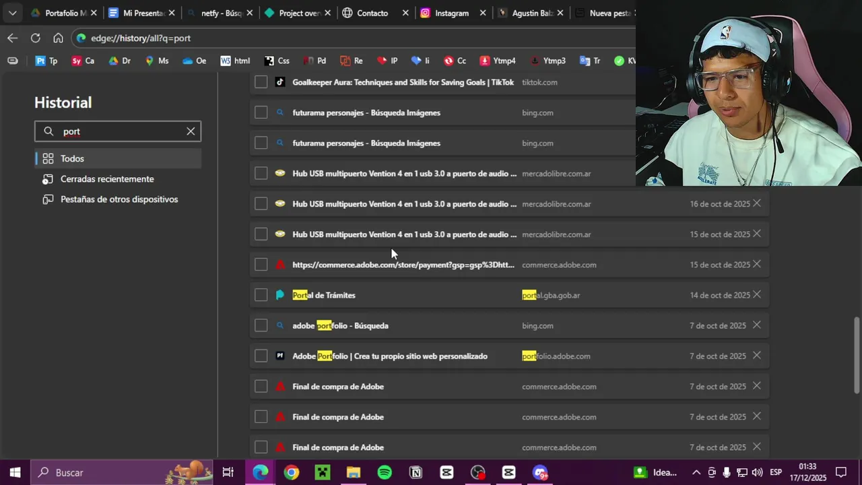Open the li bookmark
The height and width of the screenshot is (485, 862).
(x=420, y=61)
